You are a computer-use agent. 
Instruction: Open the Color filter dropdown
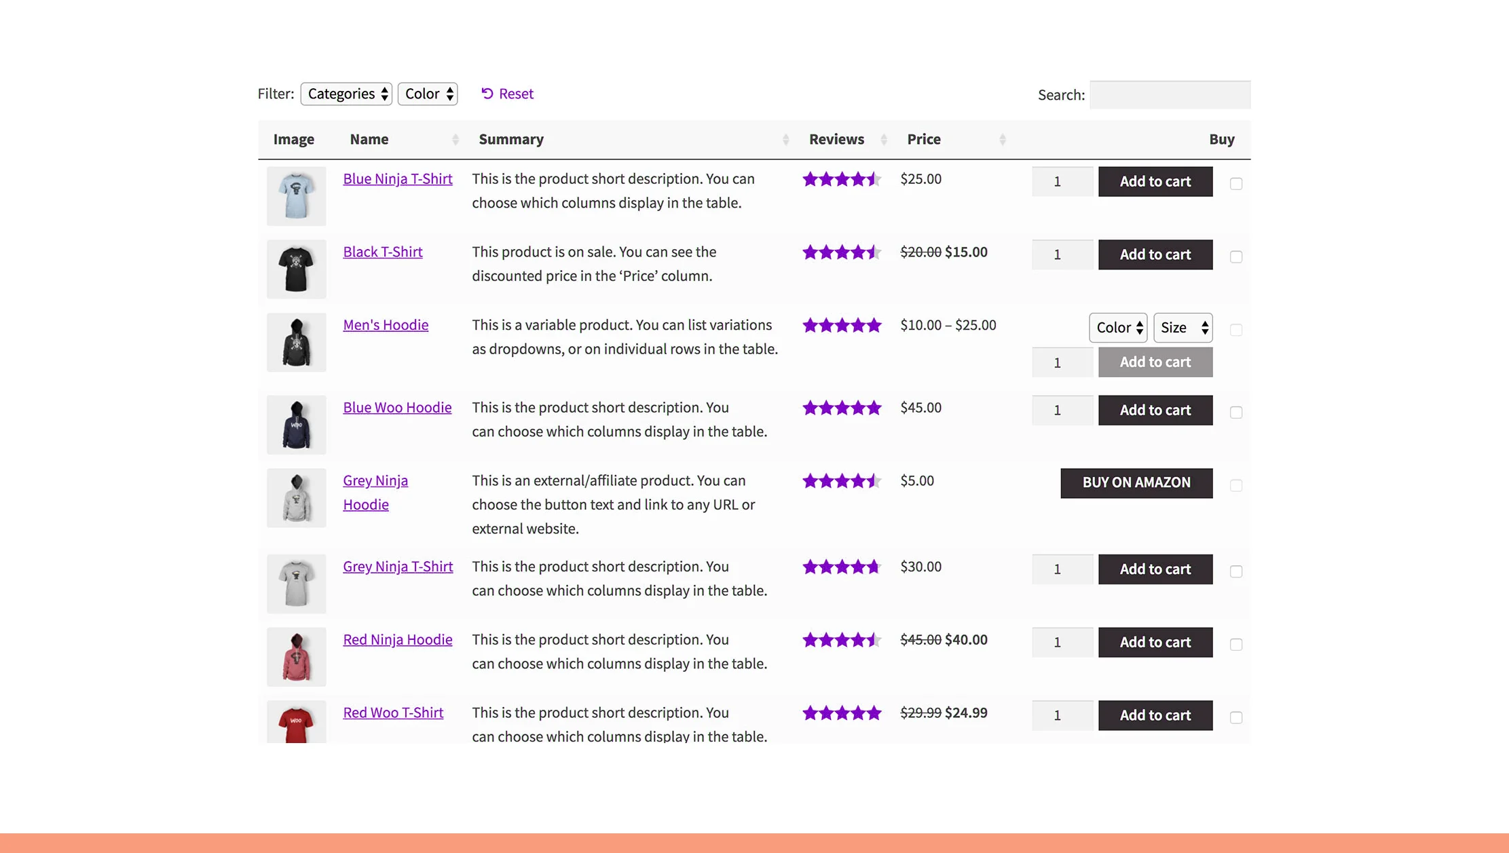(x=428, y=94)
